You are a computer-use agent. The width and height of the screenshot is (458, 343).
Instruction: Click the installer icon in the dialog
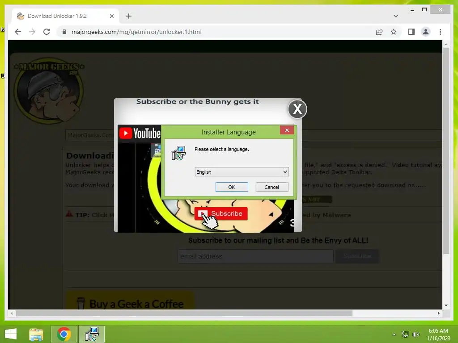click(179, 154)
